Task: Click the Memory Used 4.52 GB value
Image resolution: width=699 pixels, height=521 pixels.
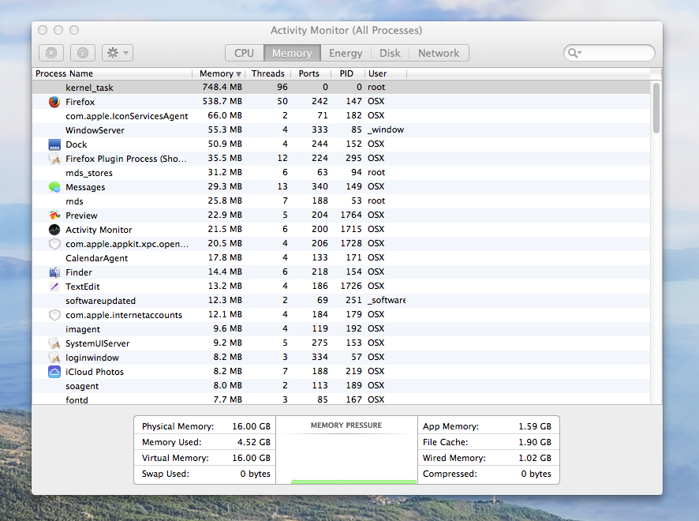Action: point(254,442)
